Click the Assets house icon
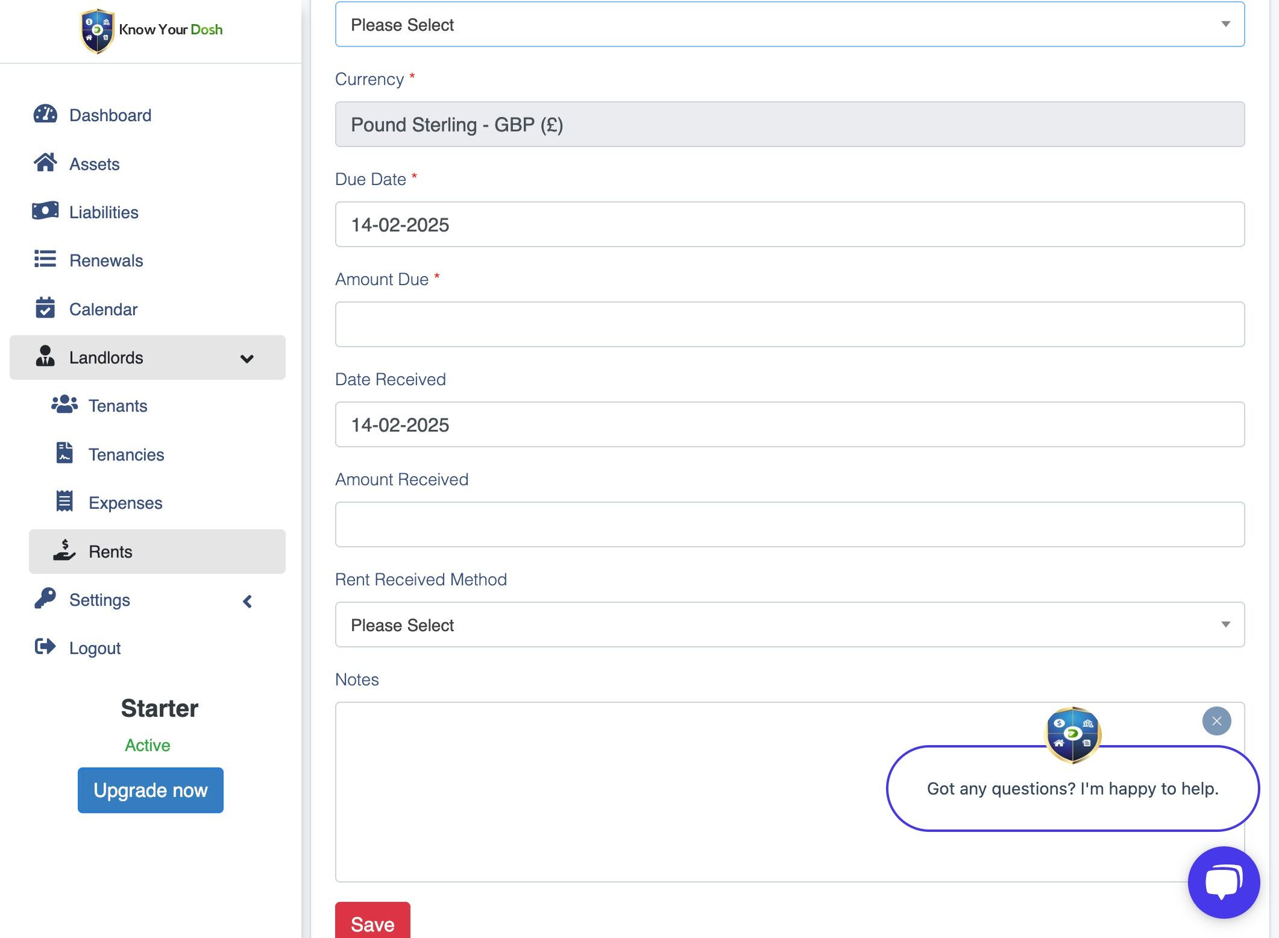 tap(45, 163)
